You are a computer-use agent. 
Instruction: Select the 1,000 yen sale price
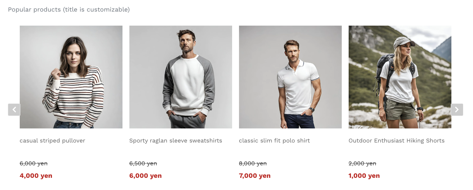tap(364, 176)
